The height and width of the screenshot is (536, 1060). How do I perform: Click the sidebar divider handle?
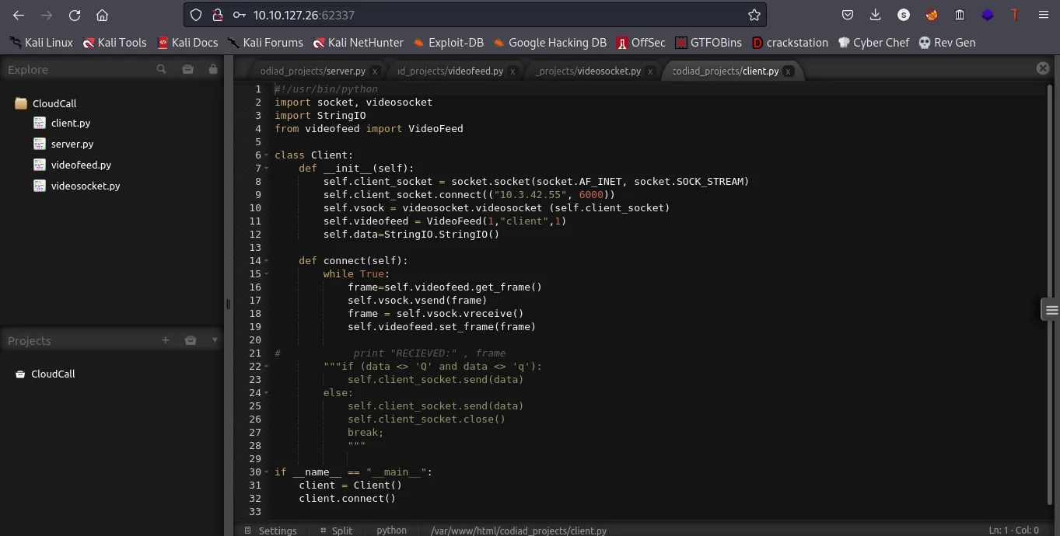(x=228, y=305)
